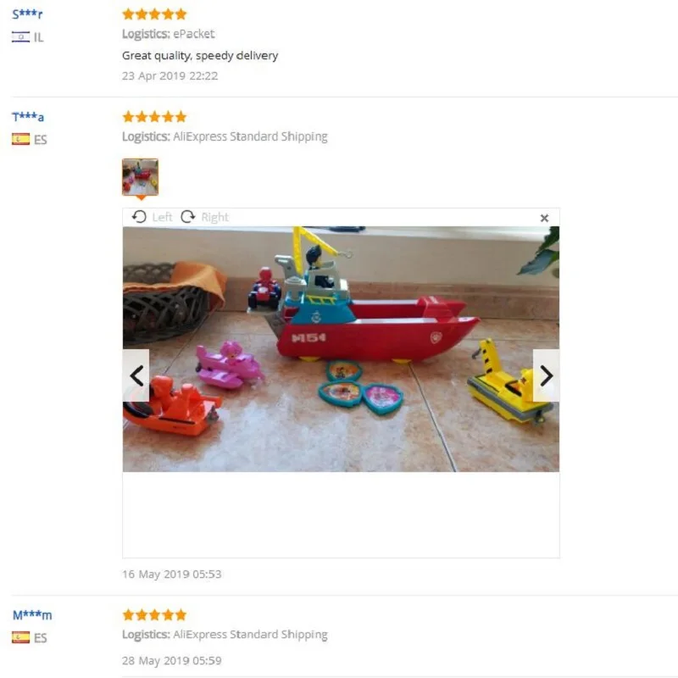678x678 pixels.
Task: Click the enlarged toy boat photo
Action: point(341,349)
